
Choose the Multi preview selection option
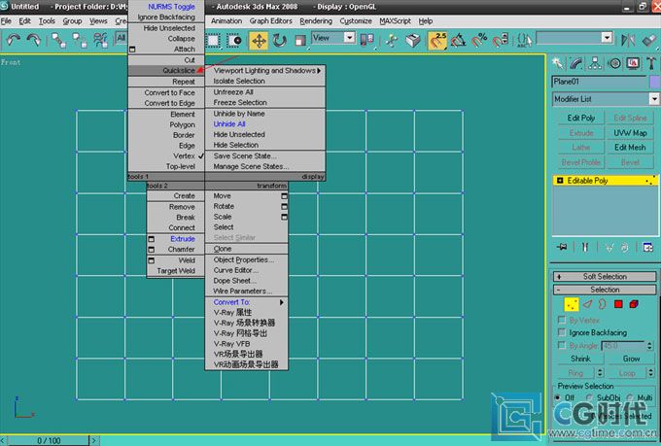631,397
